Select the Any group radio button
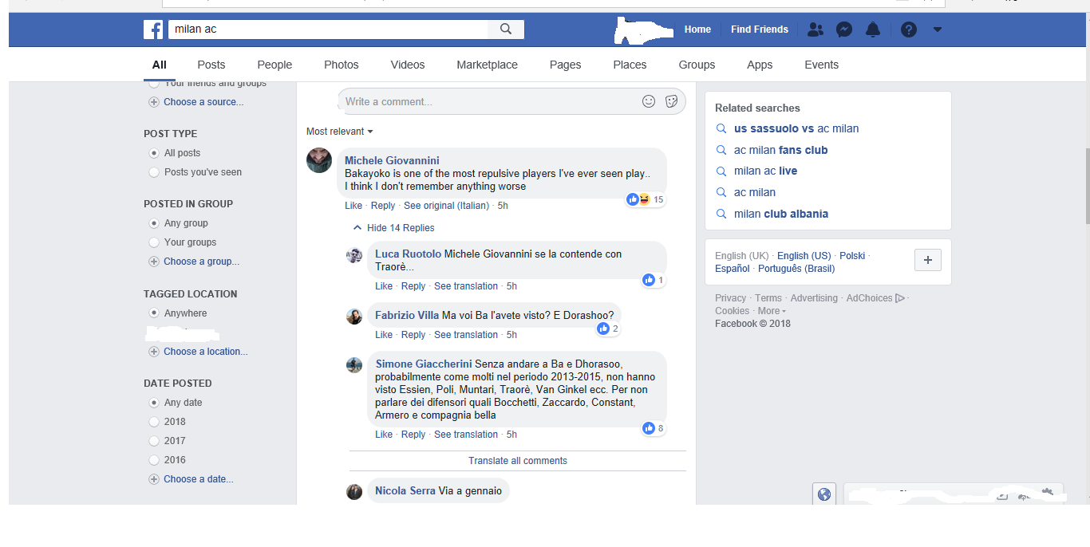The height and width of the screenshot is (547, 1090). click(x=154, y=223)
